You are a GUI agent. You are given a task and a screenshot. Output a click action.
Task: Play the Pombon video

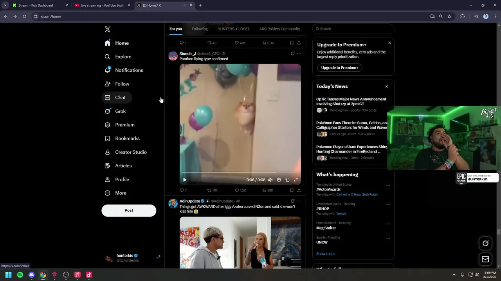pyautogui.click(x=185, y=180)
